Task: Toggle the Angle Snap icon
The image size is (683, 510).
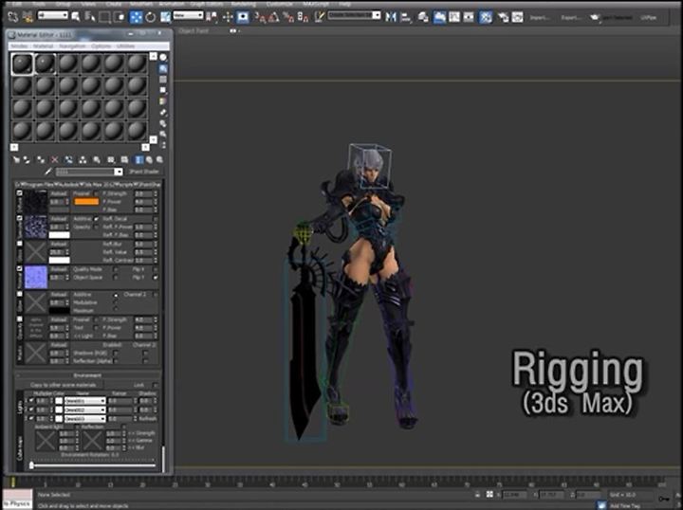Action: click(273, 17)
